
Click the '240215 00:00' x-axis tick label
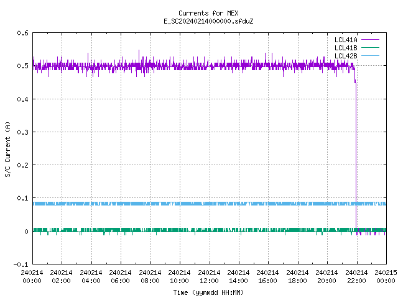386,277
